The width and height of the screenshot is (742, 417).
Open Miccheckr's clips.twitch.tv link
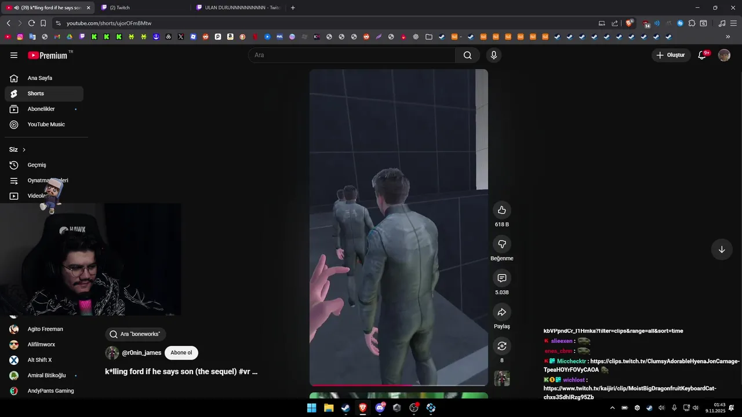click(641, 365)
